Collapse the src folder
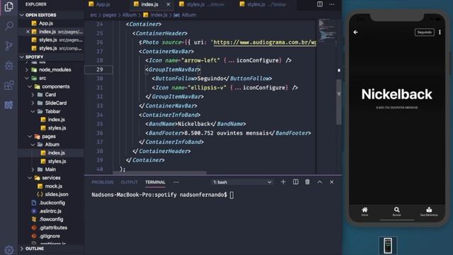 click(x=27, y=78)
